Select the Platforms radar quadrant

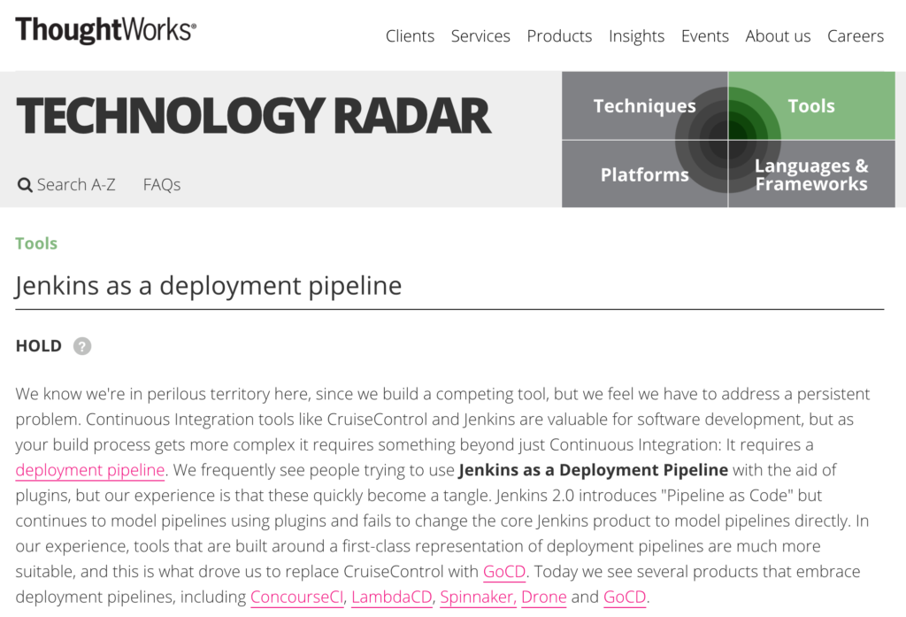[644, 174]
